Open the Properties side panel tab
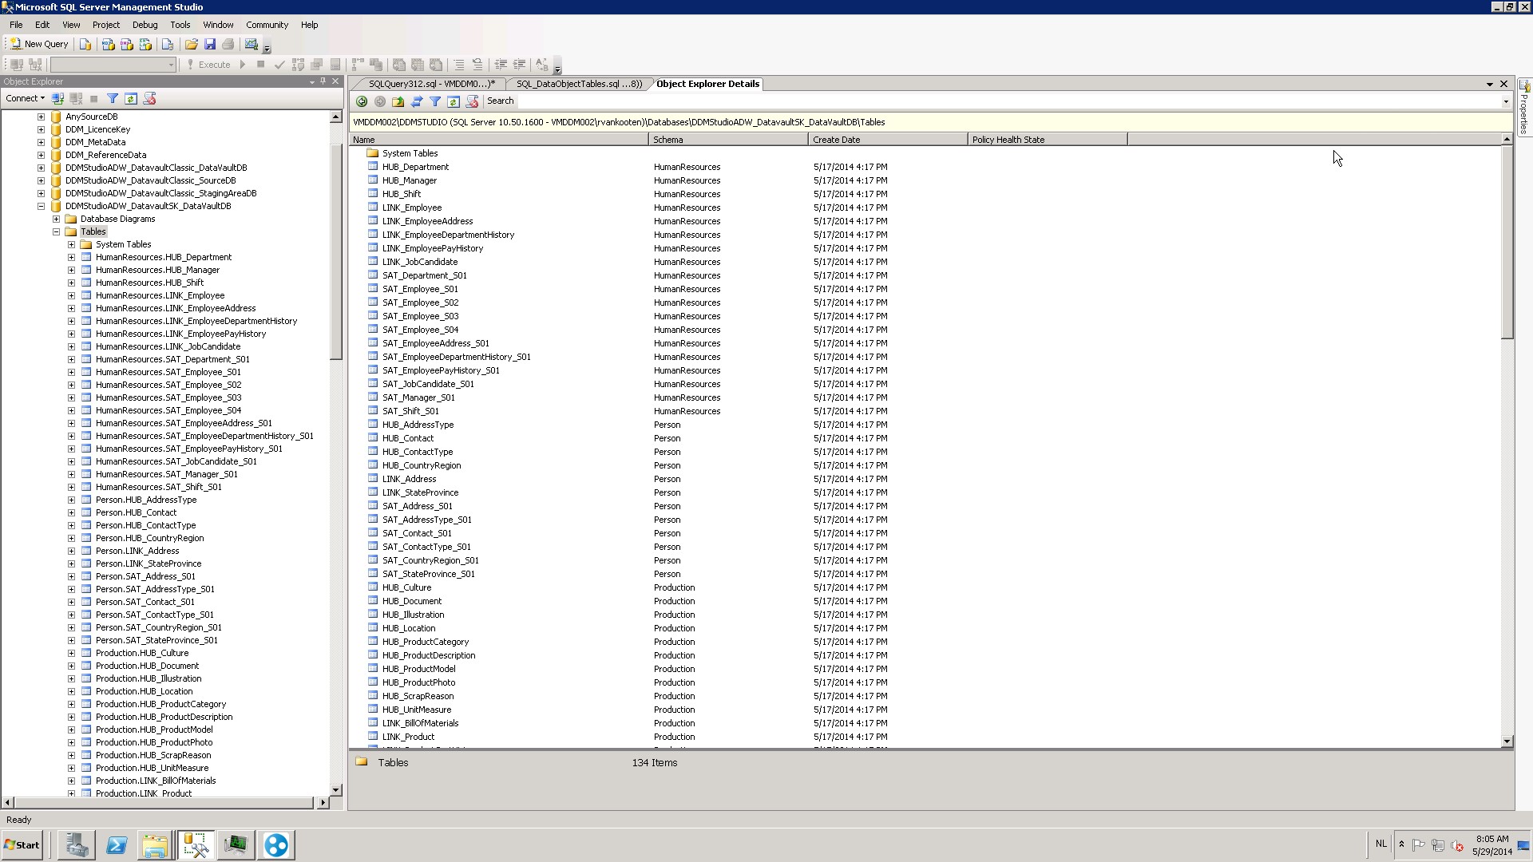Viewport: 1533px width, 862px height. click(x=1524, y=106)
